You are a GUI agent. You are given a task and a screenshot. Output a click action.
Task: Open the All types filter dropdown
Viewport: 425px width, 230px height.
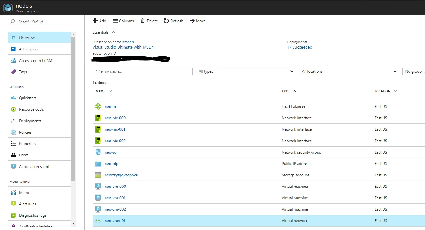[x=246, y=71]
